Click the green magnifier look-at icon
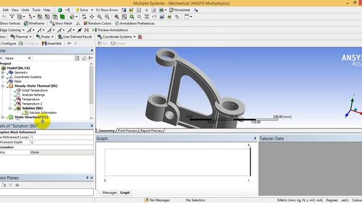 coord(132,16)
